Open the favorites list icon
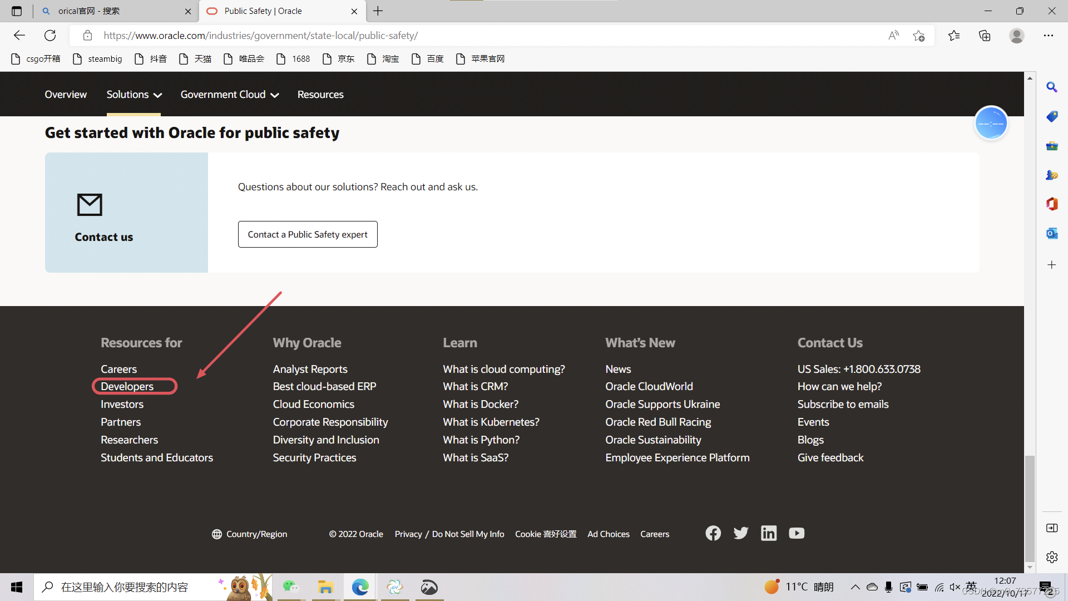The image size is (1068, 601). click(954, 36)
